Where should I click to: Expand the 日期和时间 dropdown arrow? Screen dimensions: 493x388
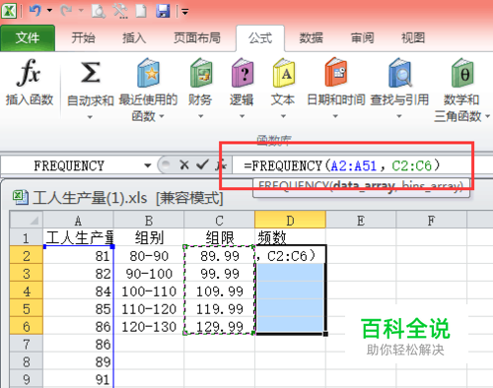click(x=335, y=116)
